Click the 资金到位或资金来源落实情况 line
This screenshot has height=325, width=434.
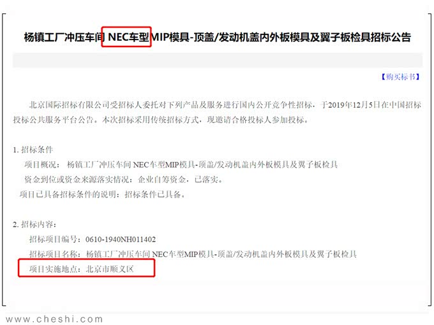123,179
